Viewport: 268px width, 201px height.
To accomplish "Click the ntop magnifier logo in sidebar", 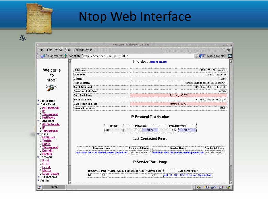I will [x=52, y=87].
